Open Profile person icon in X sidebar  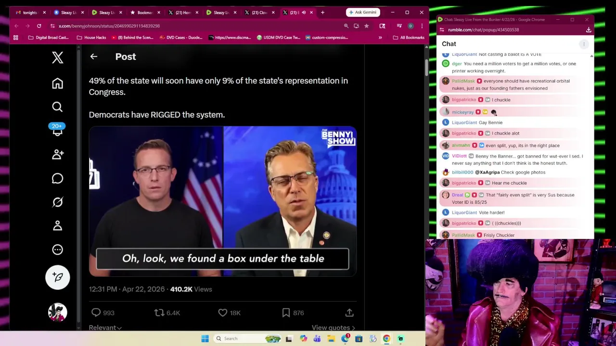coord(57,225)
